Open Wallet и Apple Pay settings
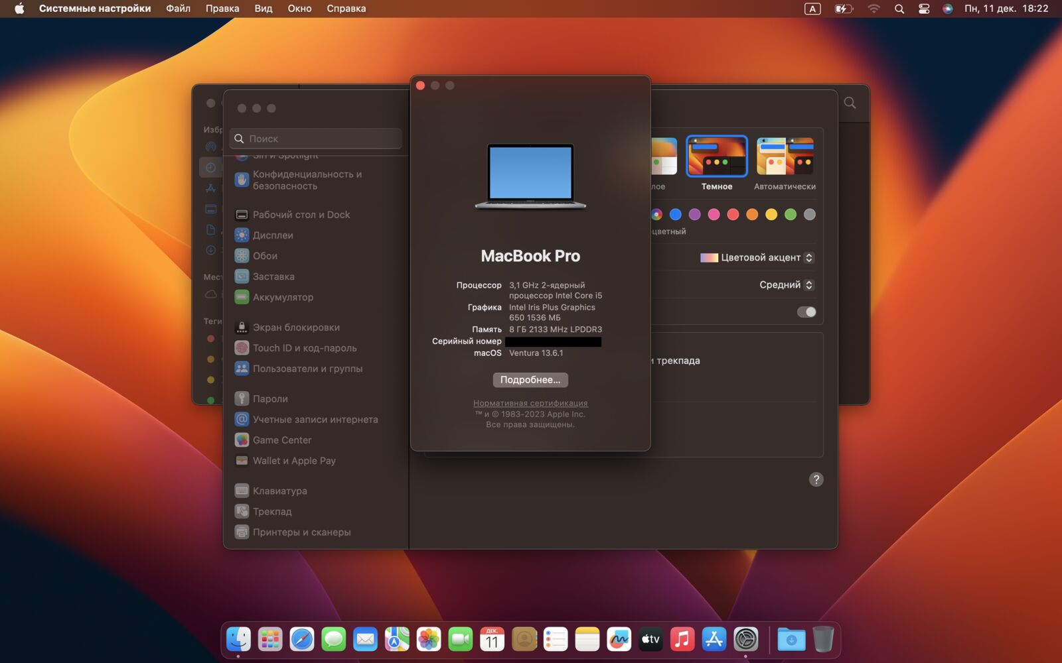 [x=293, y=460]
